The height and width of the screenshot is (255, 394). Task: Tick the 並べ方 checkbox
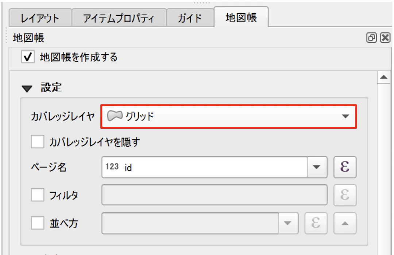point(38,223)
